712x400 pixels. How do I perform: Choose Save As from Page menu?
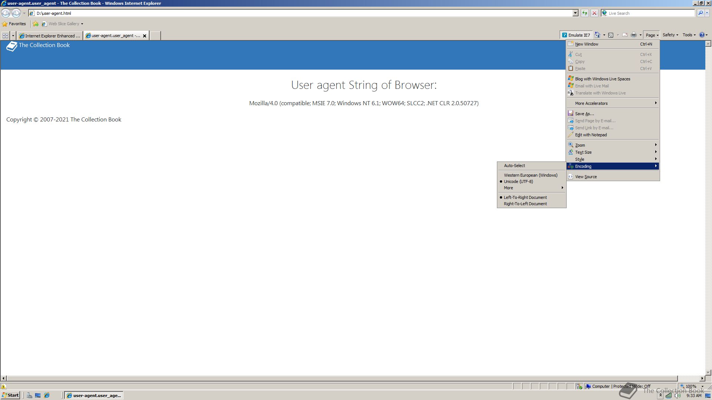(613, 114)
